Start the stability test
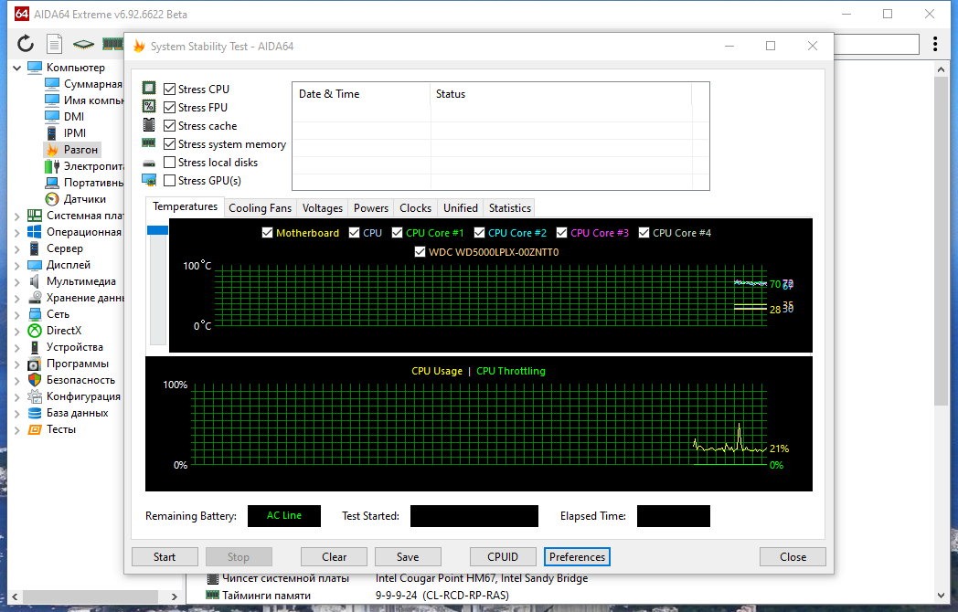This screenshot has width=958, height=612. pyautogui.click(x=165, y=557)
